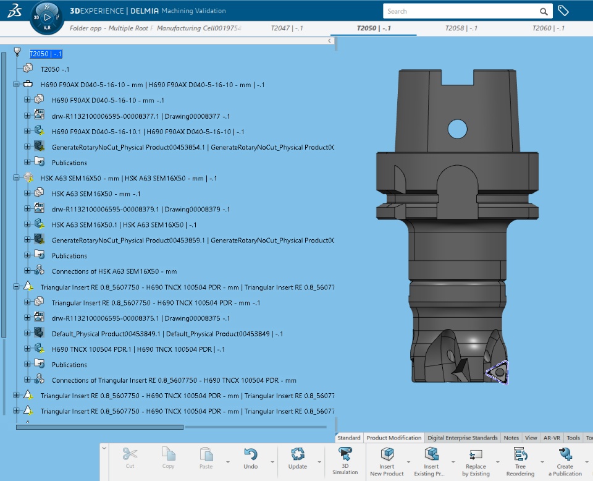The width and height of the screenshot is (593, 481).
Task: Expand the third Triangular Insert node
Action: [16, 411]
